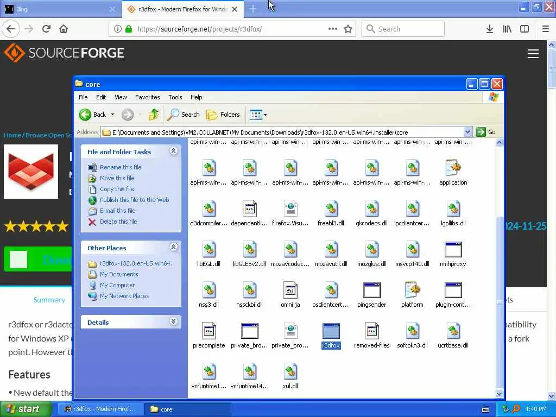
Task: Select the softokn3.dll file icon
Action: pos(413,331)
